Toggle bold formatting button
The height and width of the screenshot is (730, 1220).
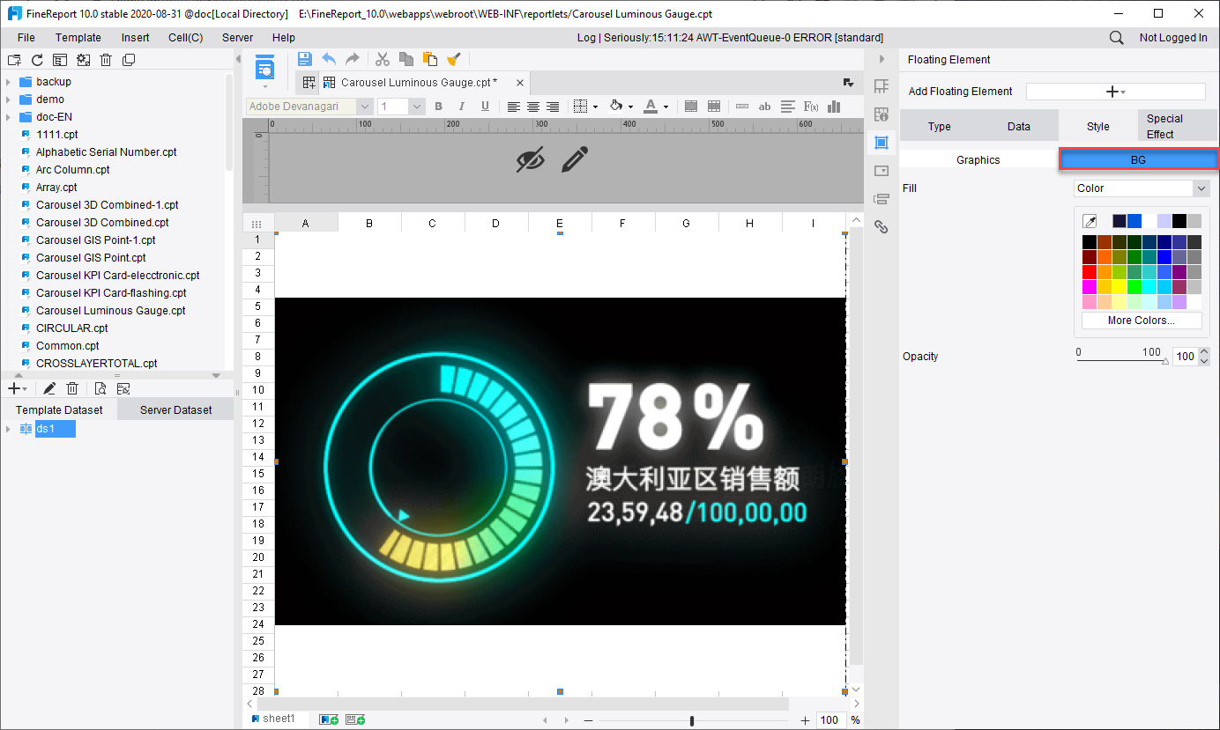[x=438, y=107]
